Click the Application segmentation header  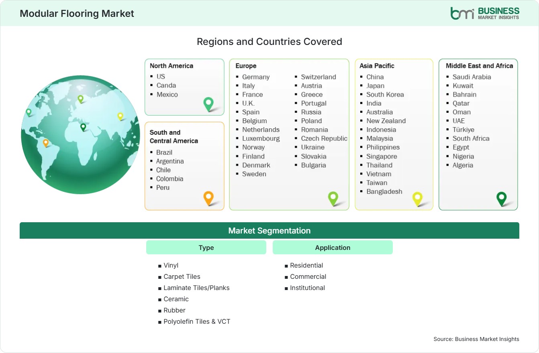333,248
